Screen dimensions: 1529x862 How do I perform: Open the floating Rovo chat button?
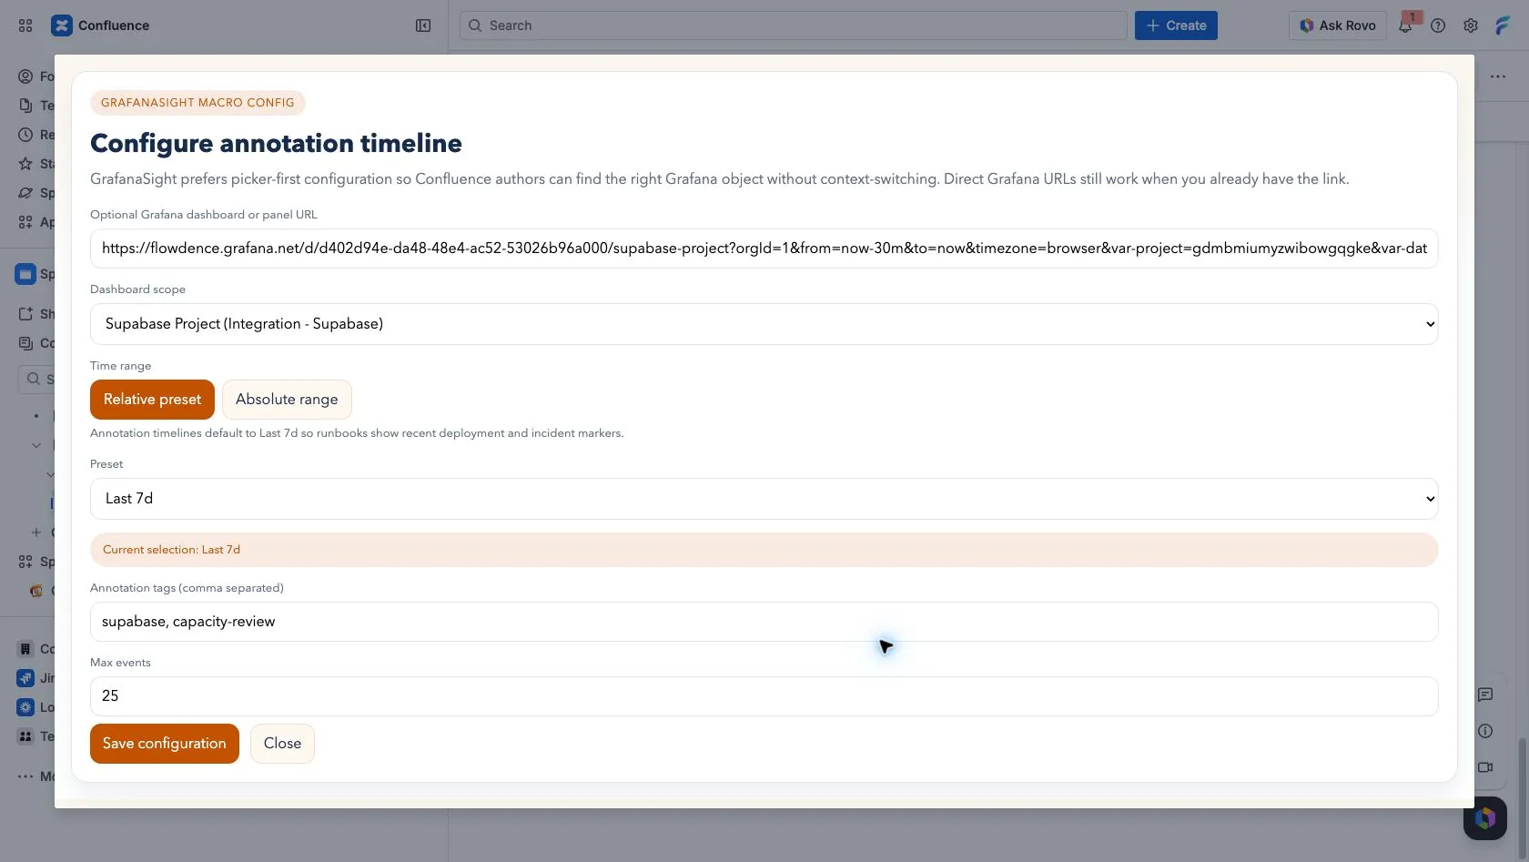coord(1485,817)
